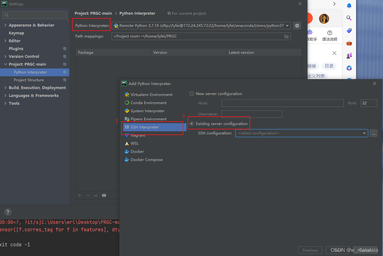Select Python Interpreter in settings tree
This screenshot has width=383, height=256.
pos(34,72)
